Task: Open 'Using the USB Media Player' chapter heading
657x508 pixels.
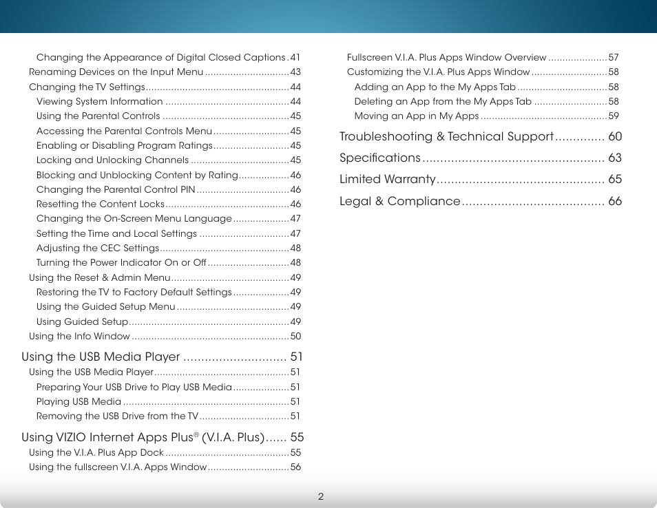Action: coord(162,357)
